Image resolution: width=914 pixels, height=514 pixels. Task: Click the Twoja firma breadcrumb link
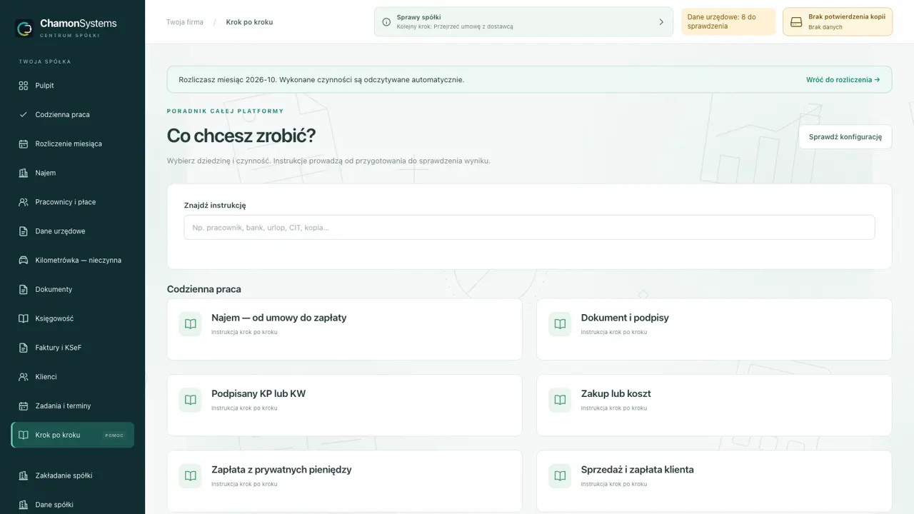pyautogui.click(x=185, y=22)
